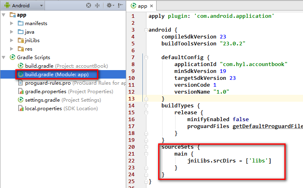Viewport: 303px width, 188px height.
Task: Click sourceSets keyword on line 20
Action: click(178, 147)
